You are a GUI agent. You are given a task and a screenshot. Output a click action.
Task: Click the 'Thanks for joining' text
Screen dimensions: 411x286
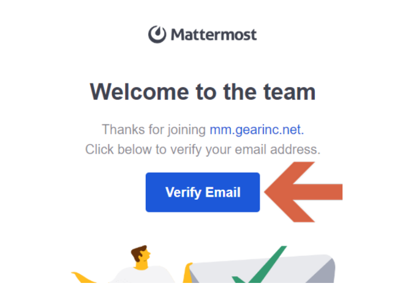point(154,129)
